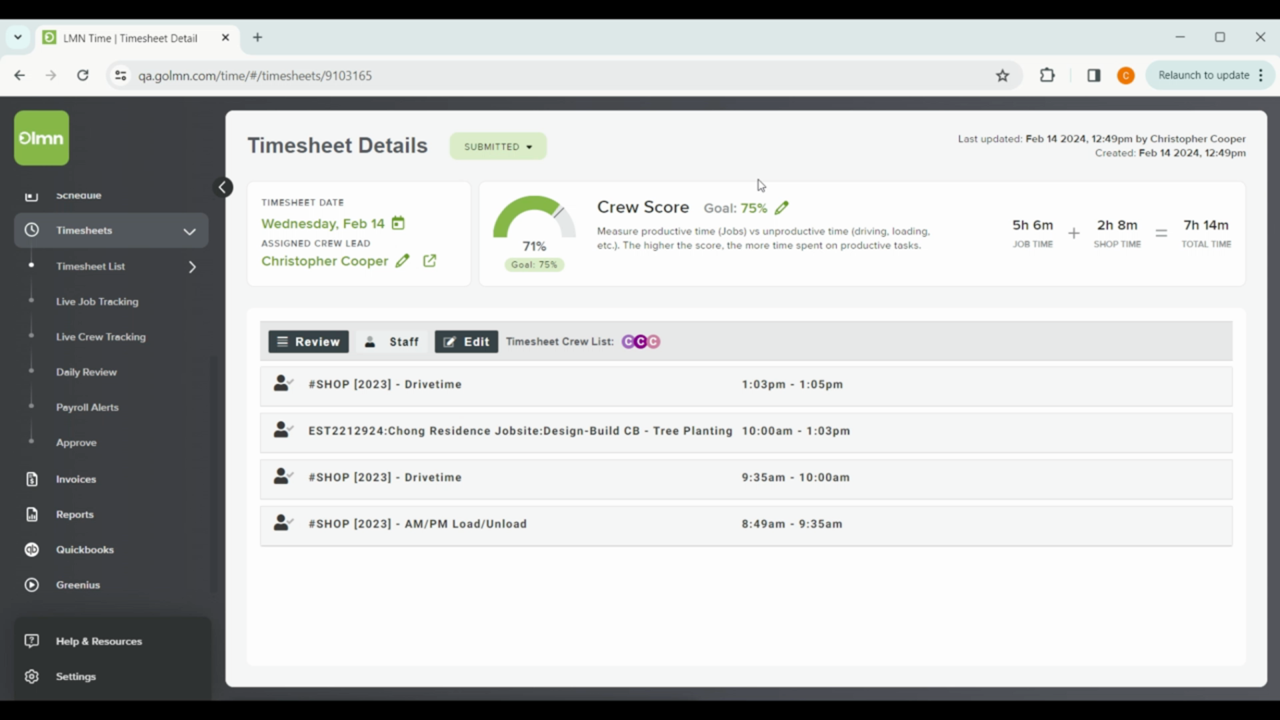Open browser tab search dropdown
Viewport: 1280px width, 720px height.
[x=18, y=37]
